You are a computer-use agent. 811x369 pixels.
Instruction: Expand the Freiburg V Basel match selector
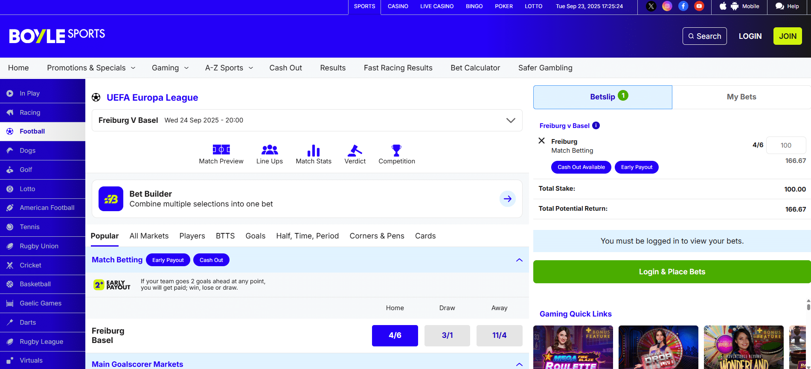click(511, 120)
